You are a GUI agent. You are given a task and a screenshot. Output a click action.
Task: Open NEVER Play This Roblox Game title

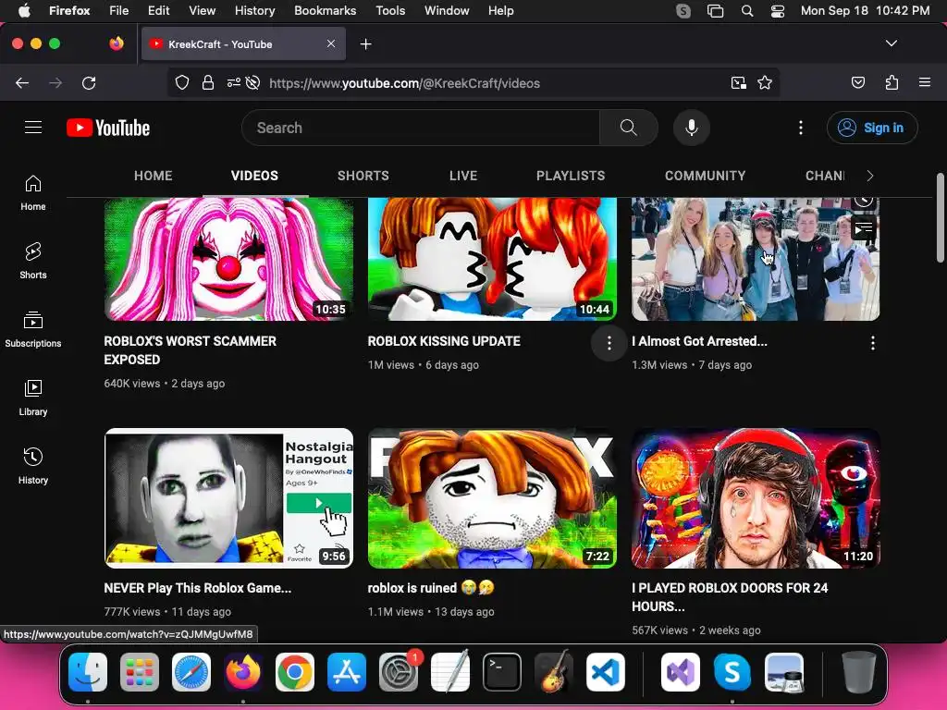(x=198, y=588)
